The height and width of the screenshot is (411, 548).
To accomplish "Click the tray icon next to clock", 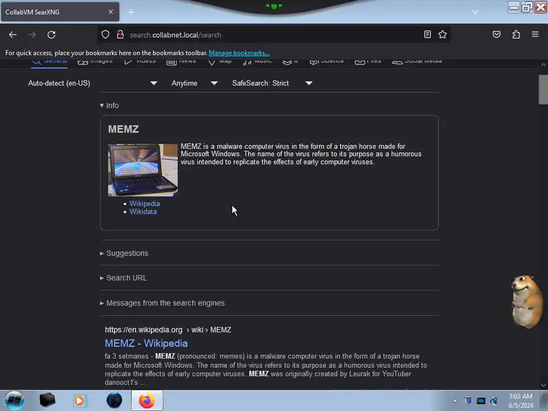I will coord(494,401).
